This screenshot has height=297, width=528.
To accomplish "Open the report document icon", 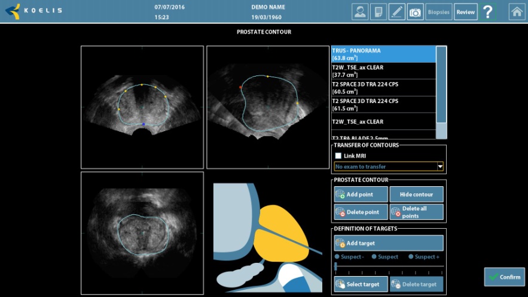I will 379,12.
